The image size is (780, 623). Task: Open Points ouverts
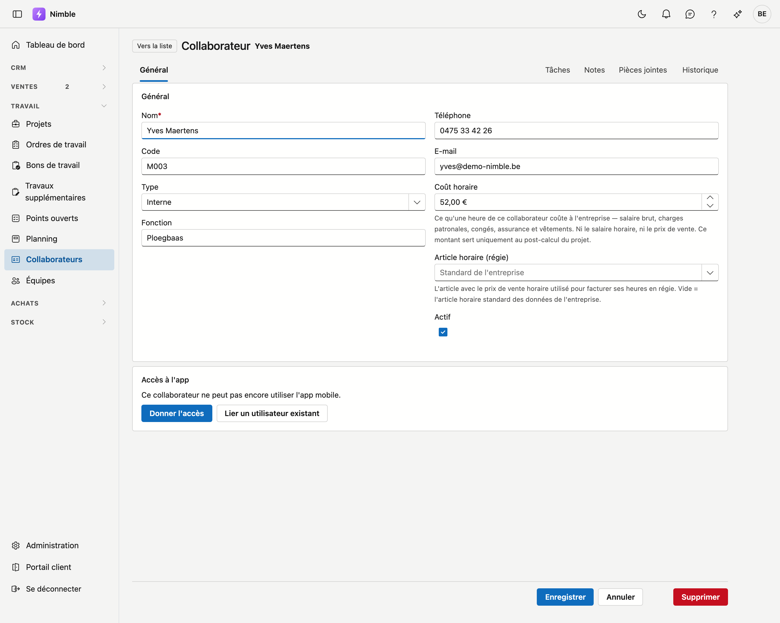click(x=59, y=218)
